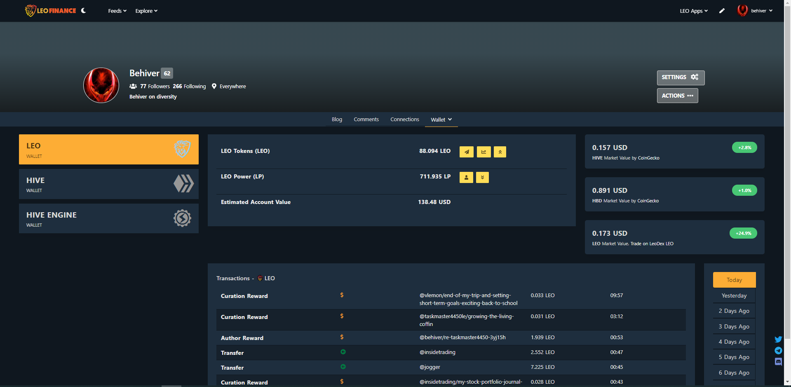Select the HIVE wallet card

pyautogui.click(x=109, y=184)
